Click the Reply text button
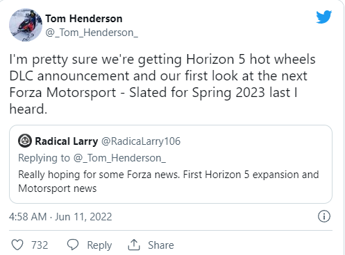Viewport: 345px width, 255px height. [x=99, y=245]
